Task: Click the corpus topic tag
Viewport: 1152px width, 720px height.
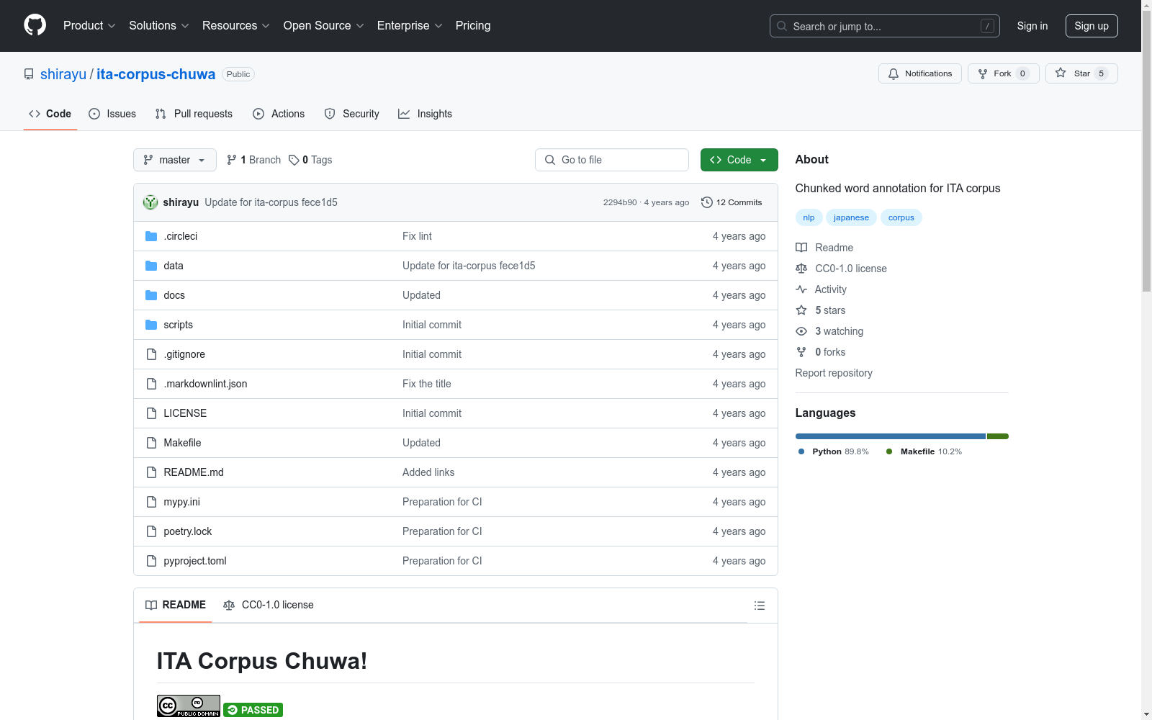Action: tap(901, 217)
